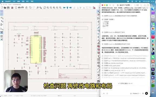Image resolution: width=156 pixels, height=97 pixels.
Task: Open the 窗口 menu in menu bar
Action: [27, 1]
